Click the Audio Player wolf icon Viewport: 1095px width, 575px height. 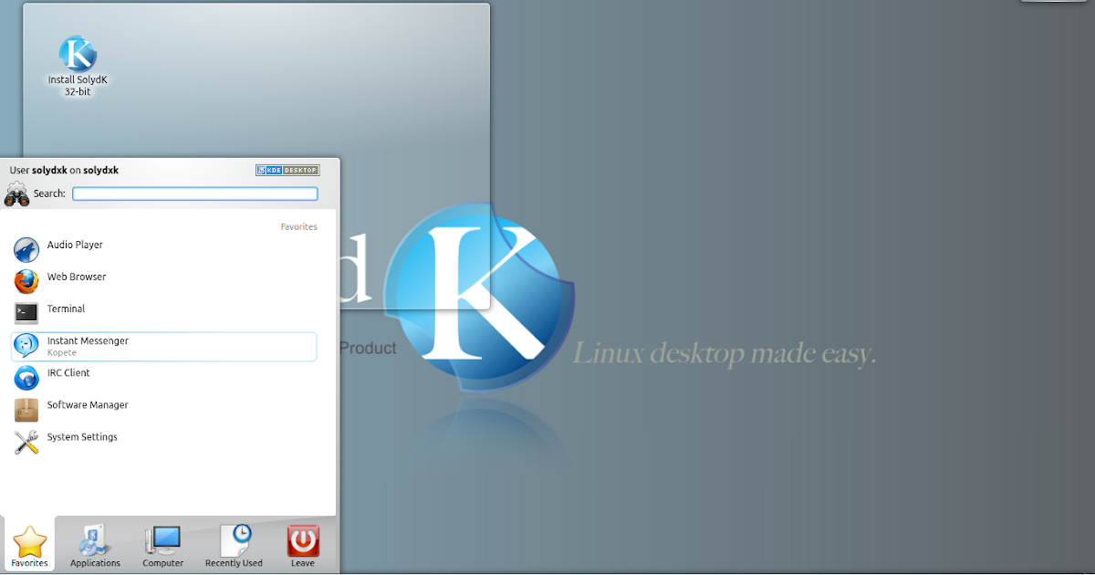click(26, 249)
